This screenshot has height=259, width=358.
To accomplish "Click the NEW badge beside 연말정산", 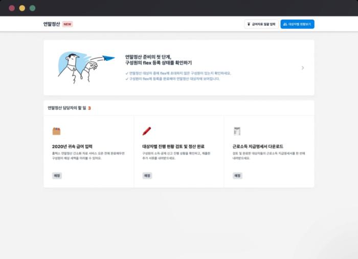I will coord(68,24).
